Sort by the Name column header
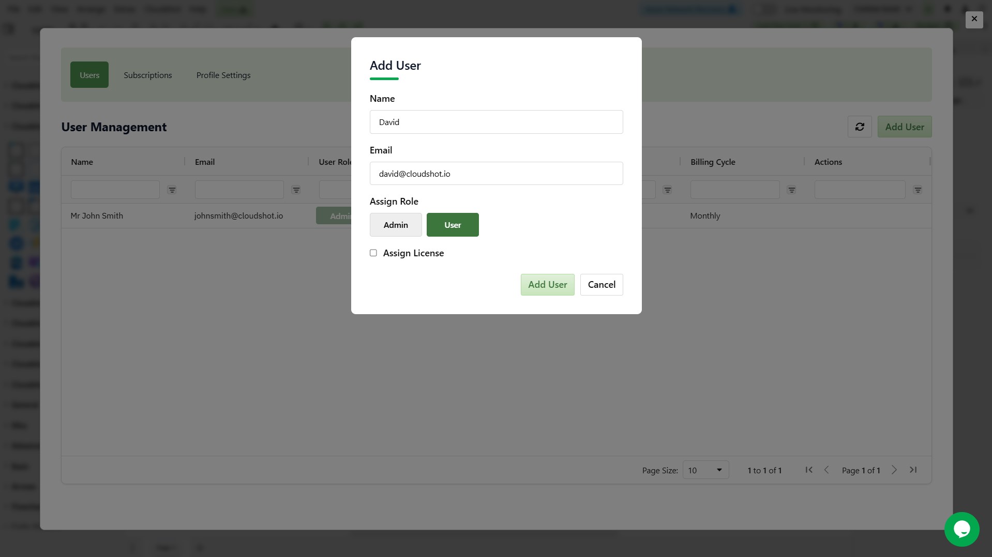Viewport: 992px width, 557px height. tap(82, 162)
